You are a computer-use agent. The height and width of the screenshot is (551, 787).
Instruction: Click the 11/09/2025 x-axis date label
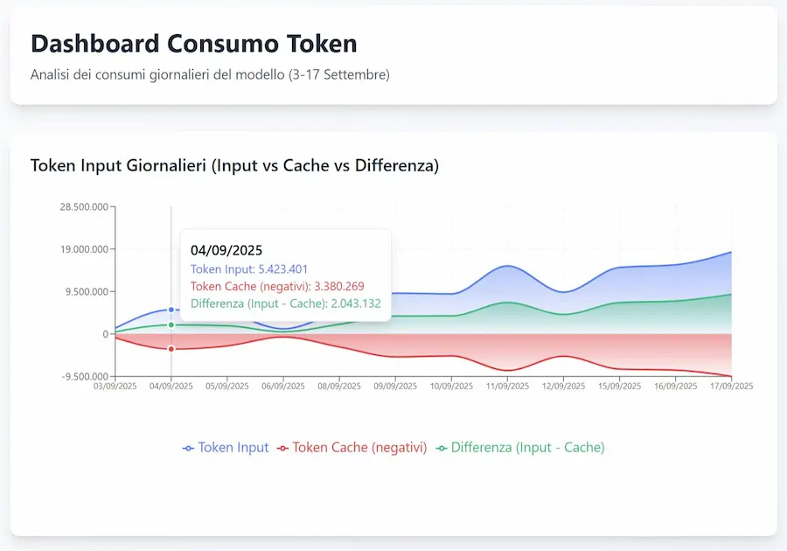(507, 386)
